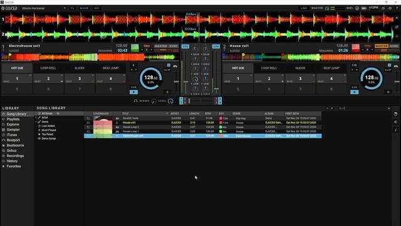
Task: Open Favorites in library sidebar
Action: [14, 166]
